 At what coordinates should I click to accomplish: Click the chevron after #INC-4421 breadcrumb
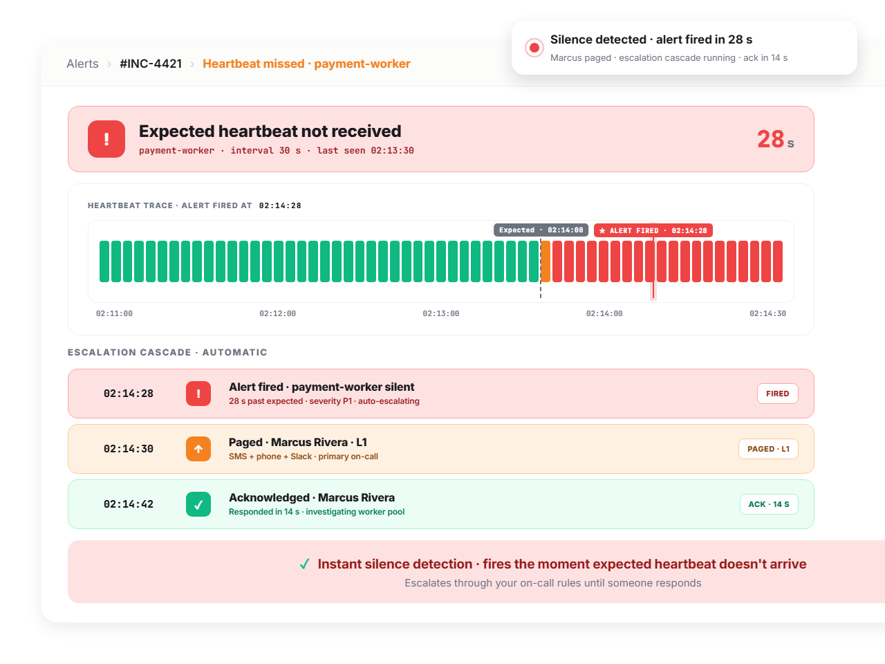click(192, 64)
